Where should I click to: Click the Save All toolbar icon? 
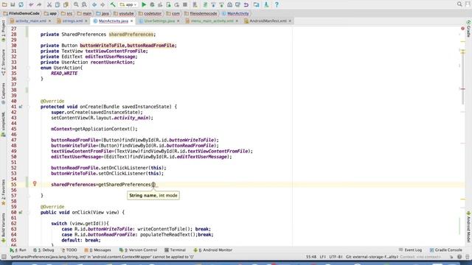click(13, 4)
